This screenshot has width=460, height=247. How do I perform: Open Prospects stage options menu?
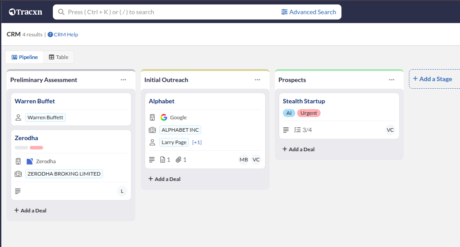pos(392,80)
